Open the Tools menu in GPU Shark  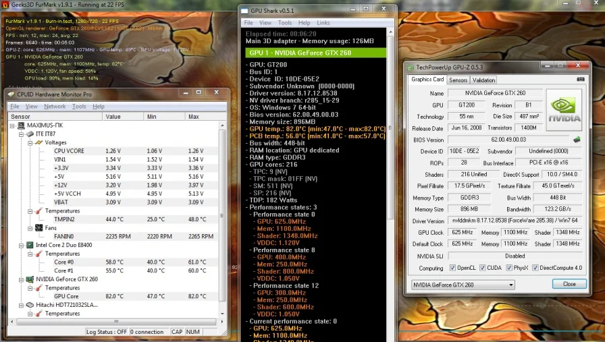285,22
